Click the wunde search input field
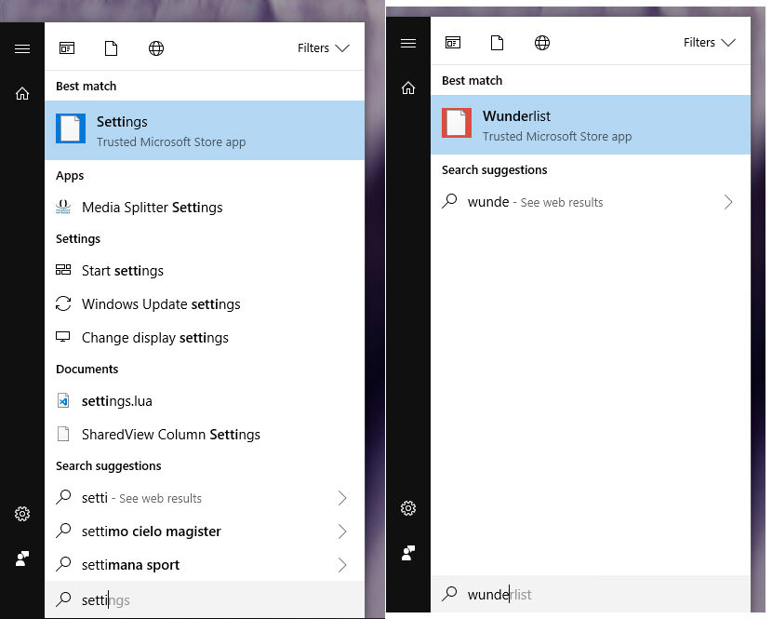 tap(586, 594)
